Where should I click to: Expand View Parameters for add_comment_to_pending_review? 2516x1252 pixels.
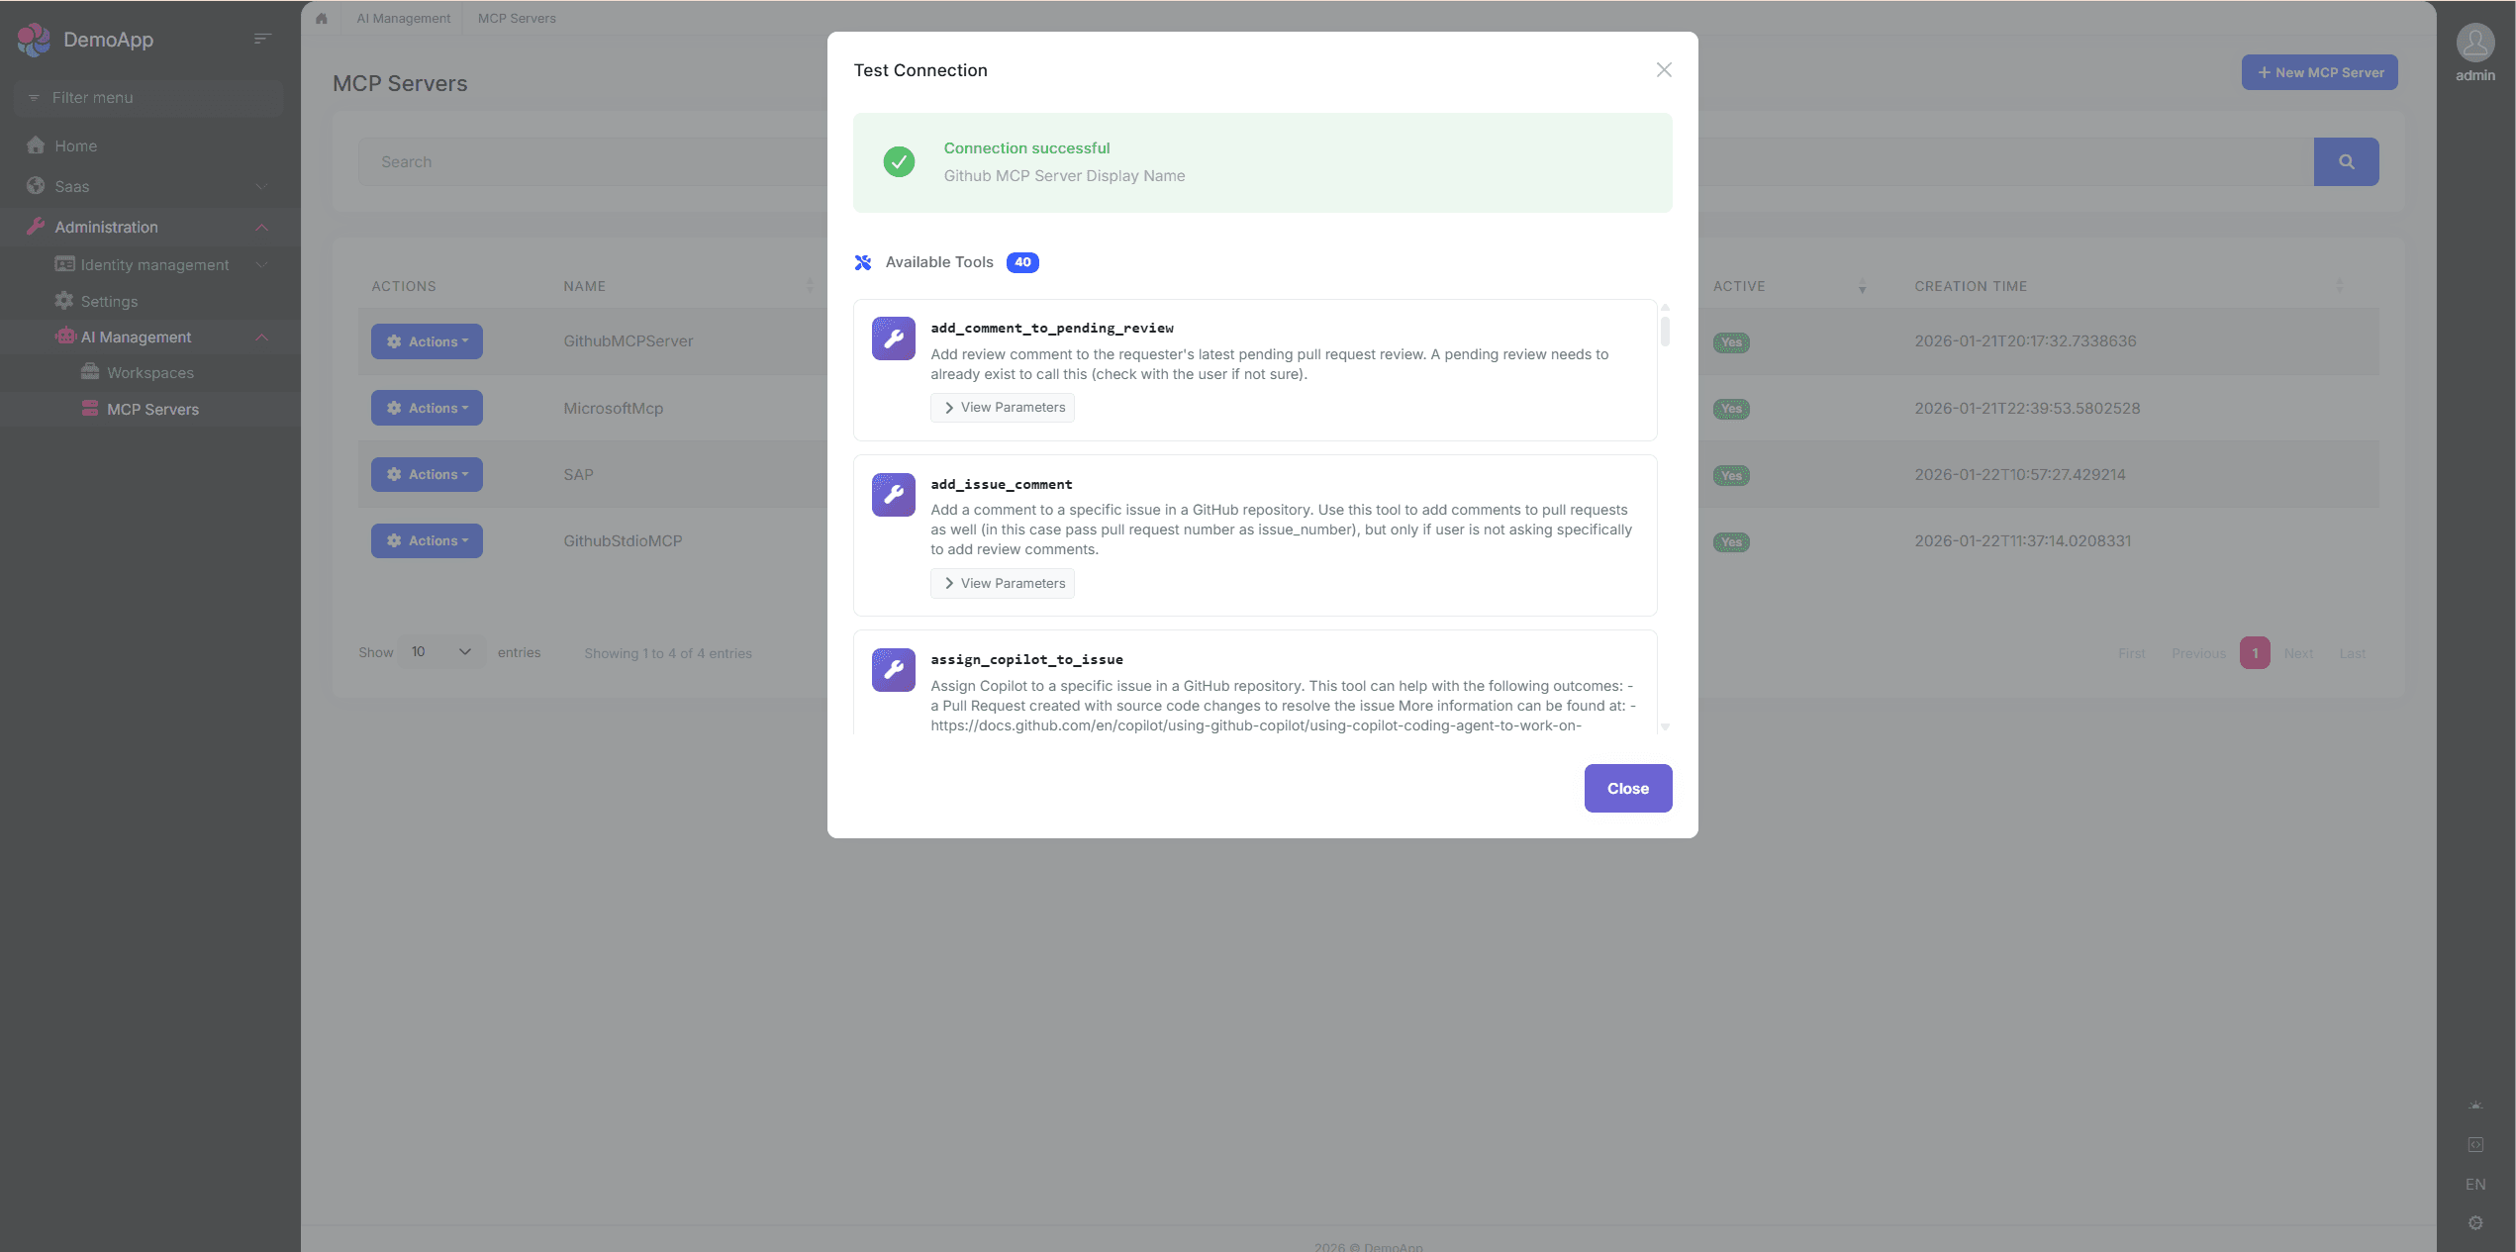tap(1003, 408)
